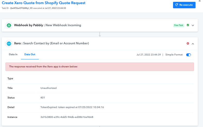Click the Re-execute button
The height and width of the screenshot is (127, 203).
tap(184, 5)
